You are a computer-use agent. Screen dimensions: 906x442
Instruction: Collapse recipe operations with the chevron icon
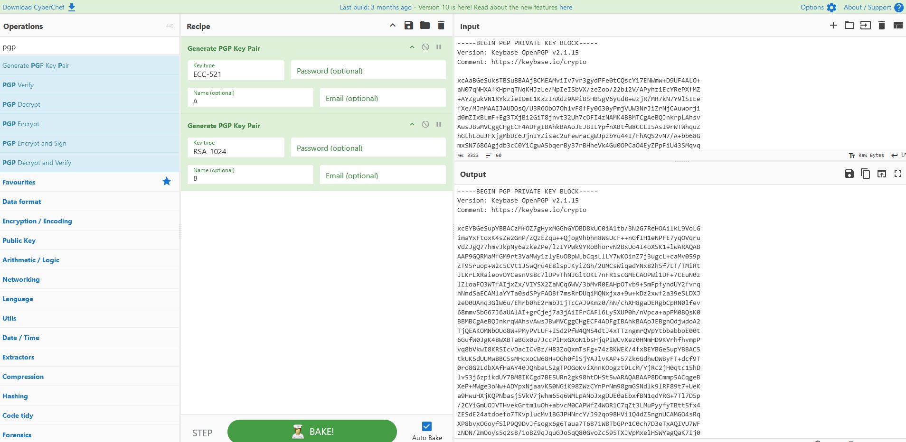[x=393, y=26]
